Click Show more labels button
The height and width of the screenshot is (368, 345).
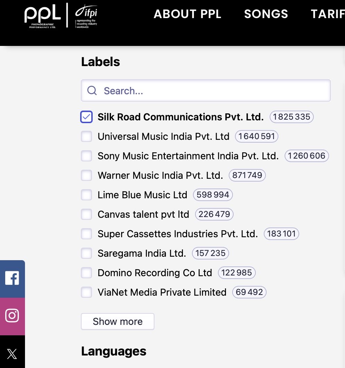pos(118,321)
